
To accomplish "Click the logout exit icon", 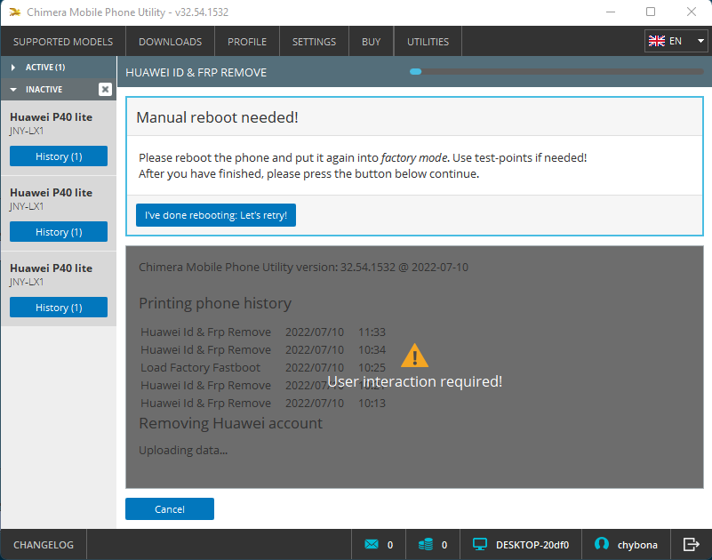I will click(692, 544).
